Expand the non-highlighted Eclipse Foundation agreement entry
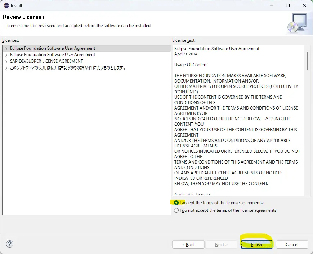Image resolution: width=313 pixels, height=254 pixels. coord(6,55)
